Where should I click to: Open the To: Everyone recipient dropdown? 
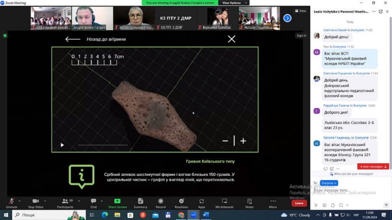point(329,183)
